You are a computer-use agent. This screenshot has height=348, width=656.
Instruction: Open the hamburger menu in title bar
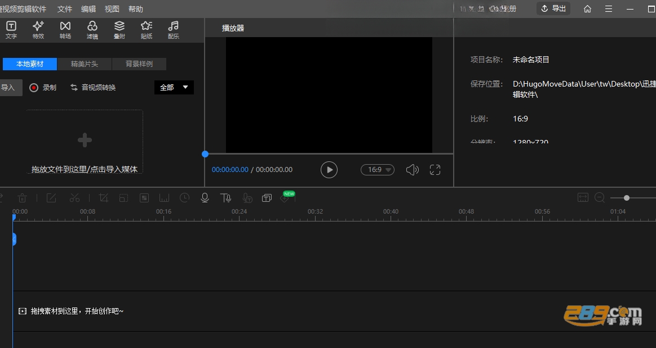pos(609,9)
